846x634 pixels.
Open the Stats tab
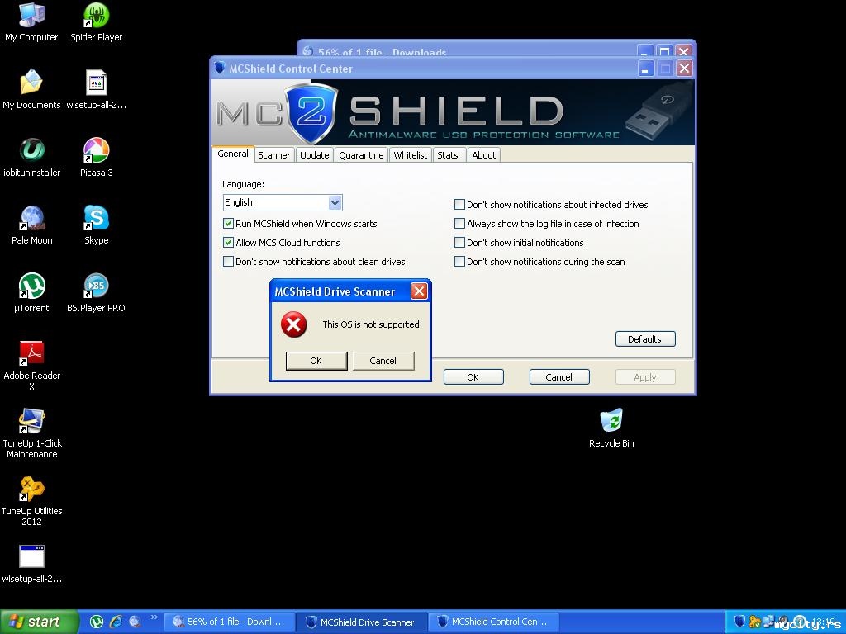(448, 155)
